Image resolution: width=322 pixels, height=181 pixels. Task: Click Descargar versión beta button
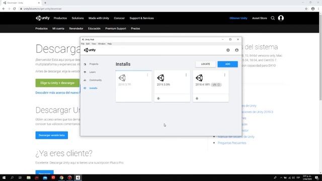click(51, 135)
